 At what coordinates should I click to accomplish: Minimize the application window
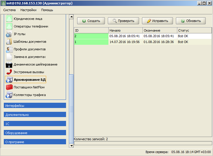(x=199, y=3)
